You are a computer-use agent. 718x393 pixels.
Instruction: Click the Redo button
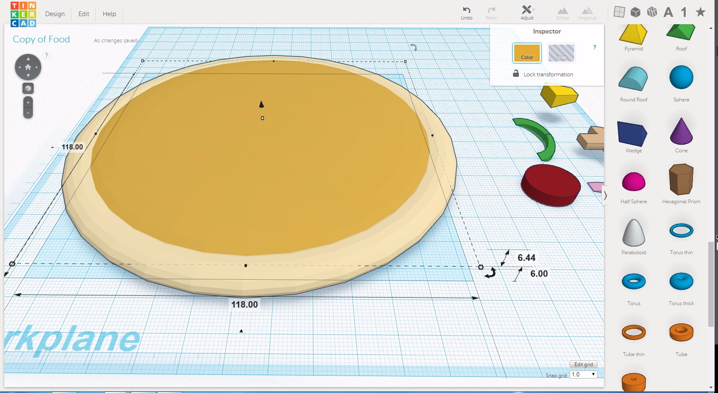pyautogui.click(x=491, y=13)
